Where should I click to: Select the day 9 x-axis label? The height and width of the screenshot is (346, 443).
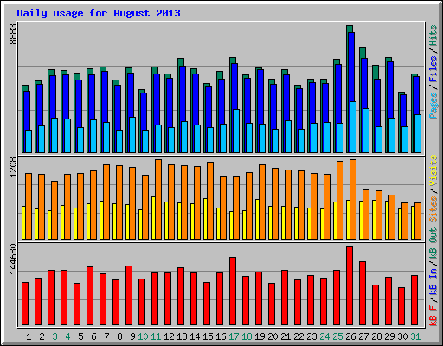click(x=132, y=336)
